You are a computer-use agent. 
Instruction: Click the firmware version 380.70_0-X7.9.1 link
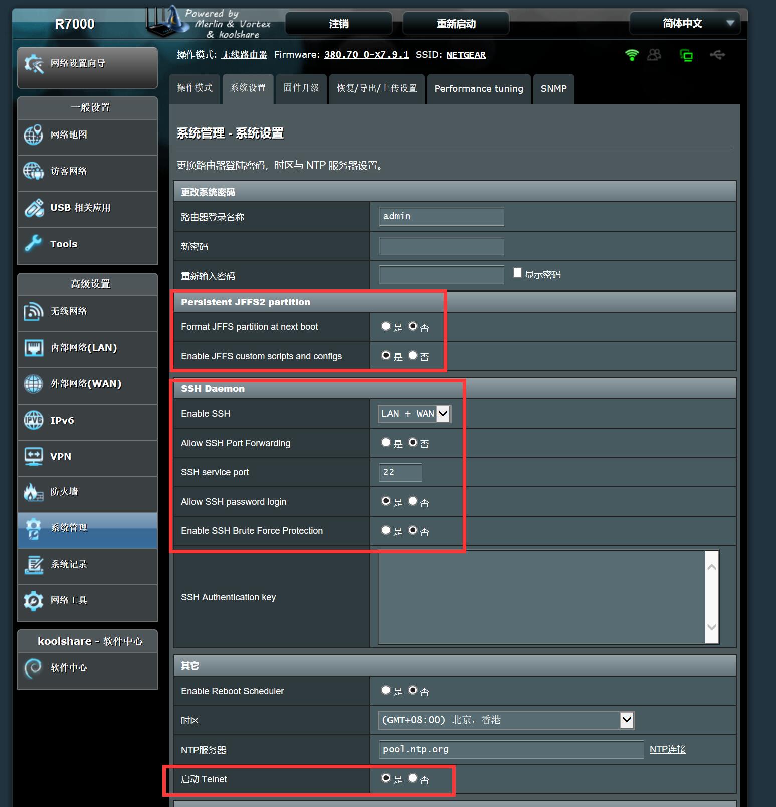coord(366,55)
